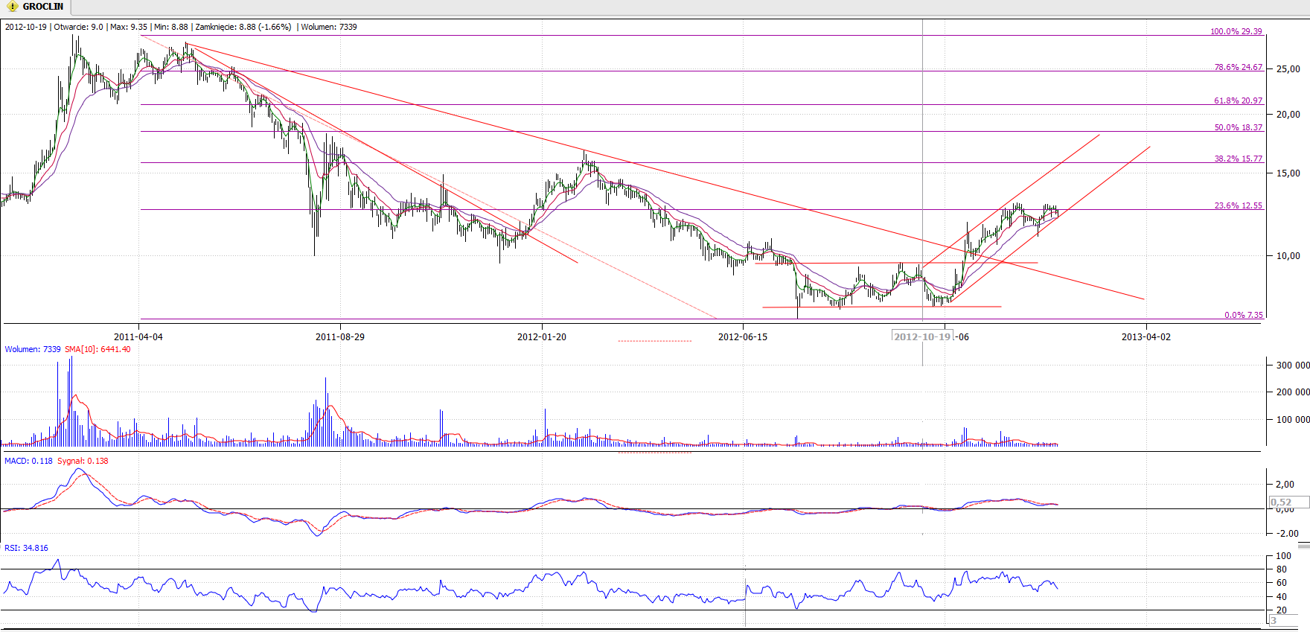This screenshot has width=1310, height=632.
Task: Click the 38.2% 15.77 Fibonacci label
Action: (x=1239, y=159)
